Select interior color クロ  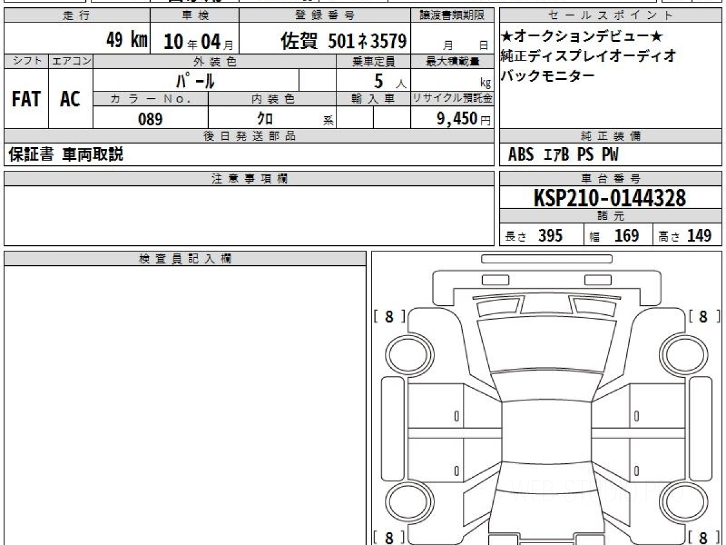(x=265, y=118)
